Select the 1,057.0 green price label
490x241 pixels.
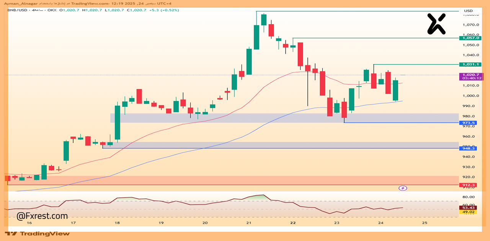pyautogui.click(x=470, y=38)
